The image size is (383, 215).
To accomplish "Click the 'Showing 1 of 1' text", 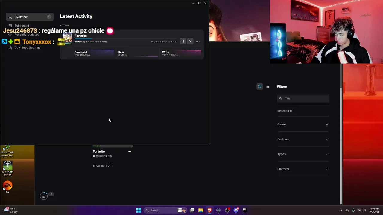I will pos(103,166).
